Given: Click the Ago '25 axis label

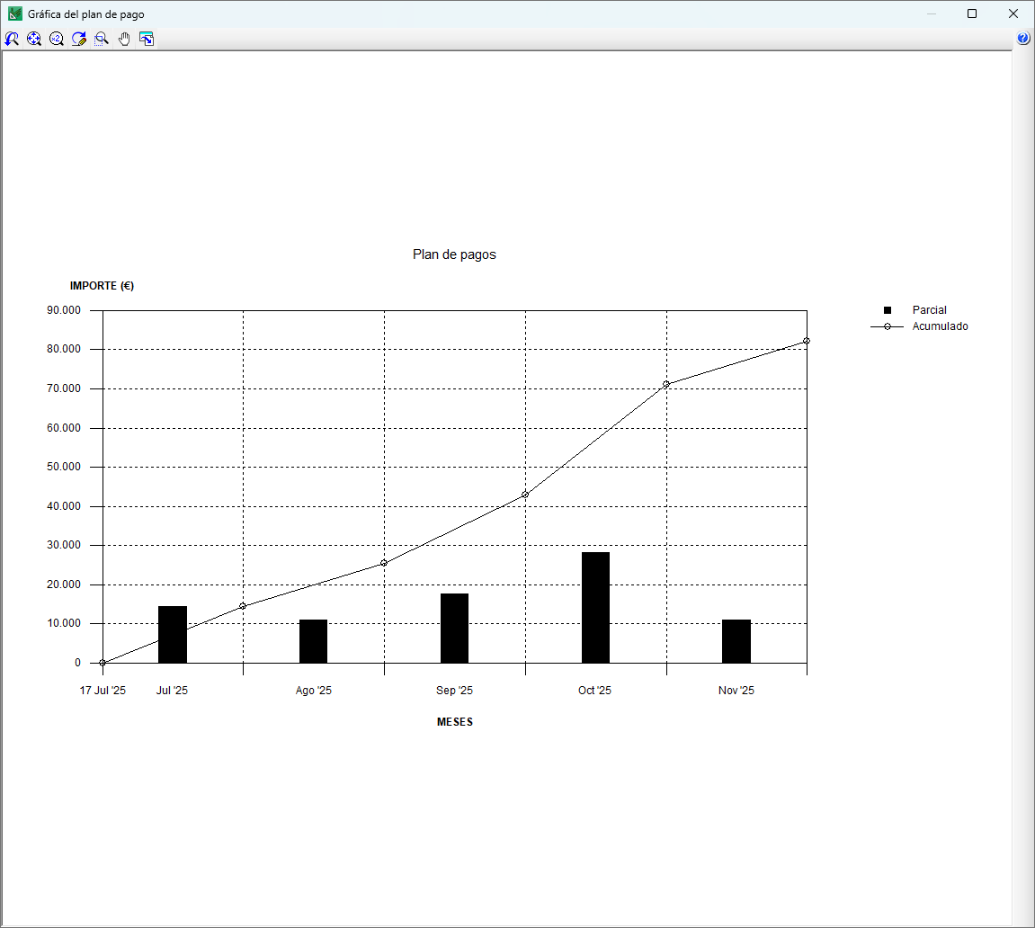Looking at the screenshot, I should pos(314,691).
